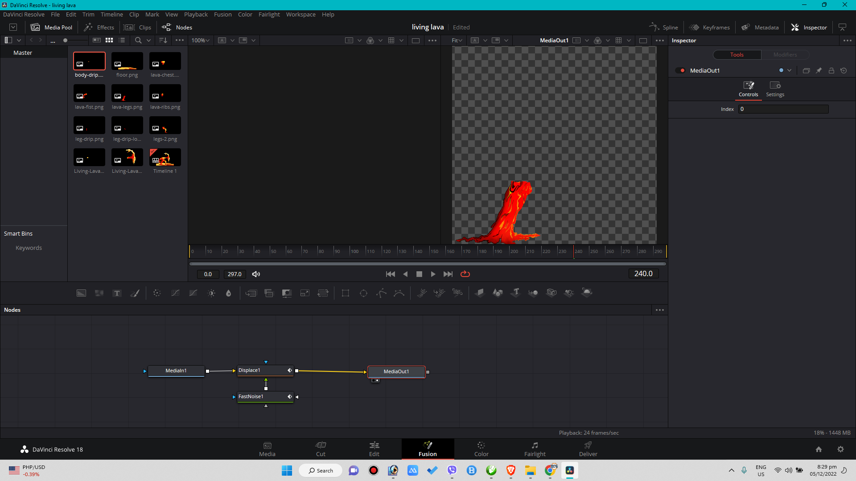856x481 pixels.
Task: Open media pool three-dot options menu
Action: pyautogui.click(x=180, y=40)
